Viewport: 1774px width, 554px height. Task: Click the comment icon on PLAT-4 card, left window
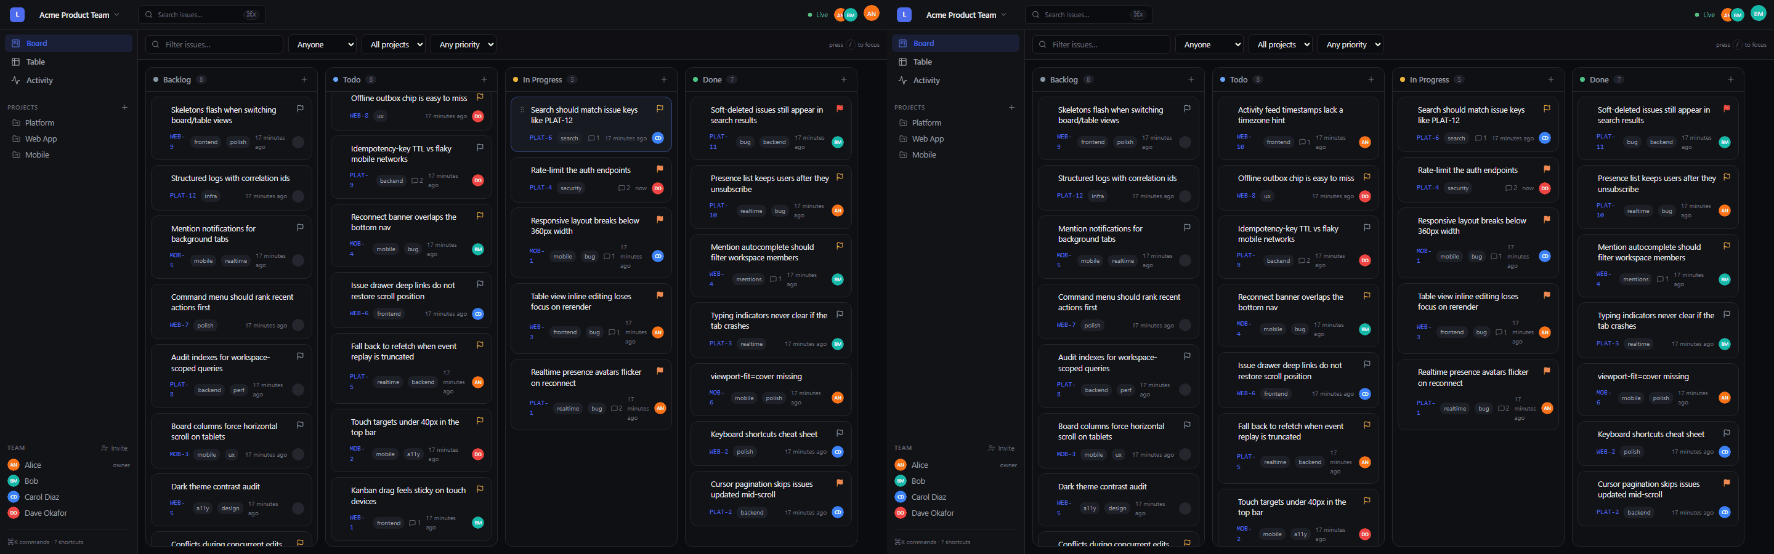(621, 188)
